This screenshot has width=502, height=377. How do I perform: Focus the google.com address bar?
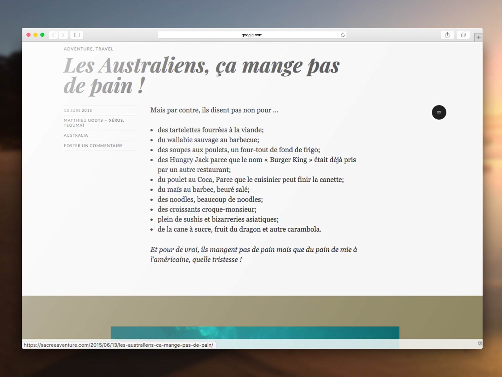[x=252, y=35]
